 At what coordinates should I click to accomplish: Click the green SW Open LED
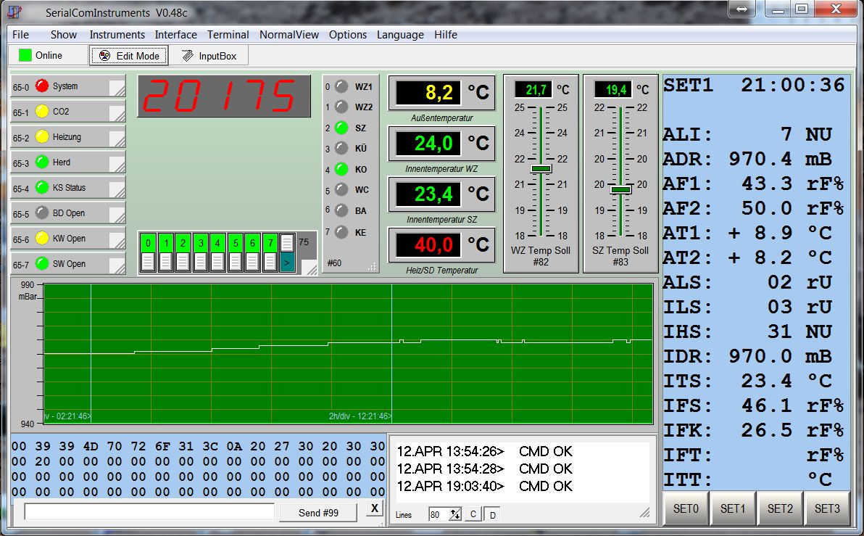pos(42,263)
